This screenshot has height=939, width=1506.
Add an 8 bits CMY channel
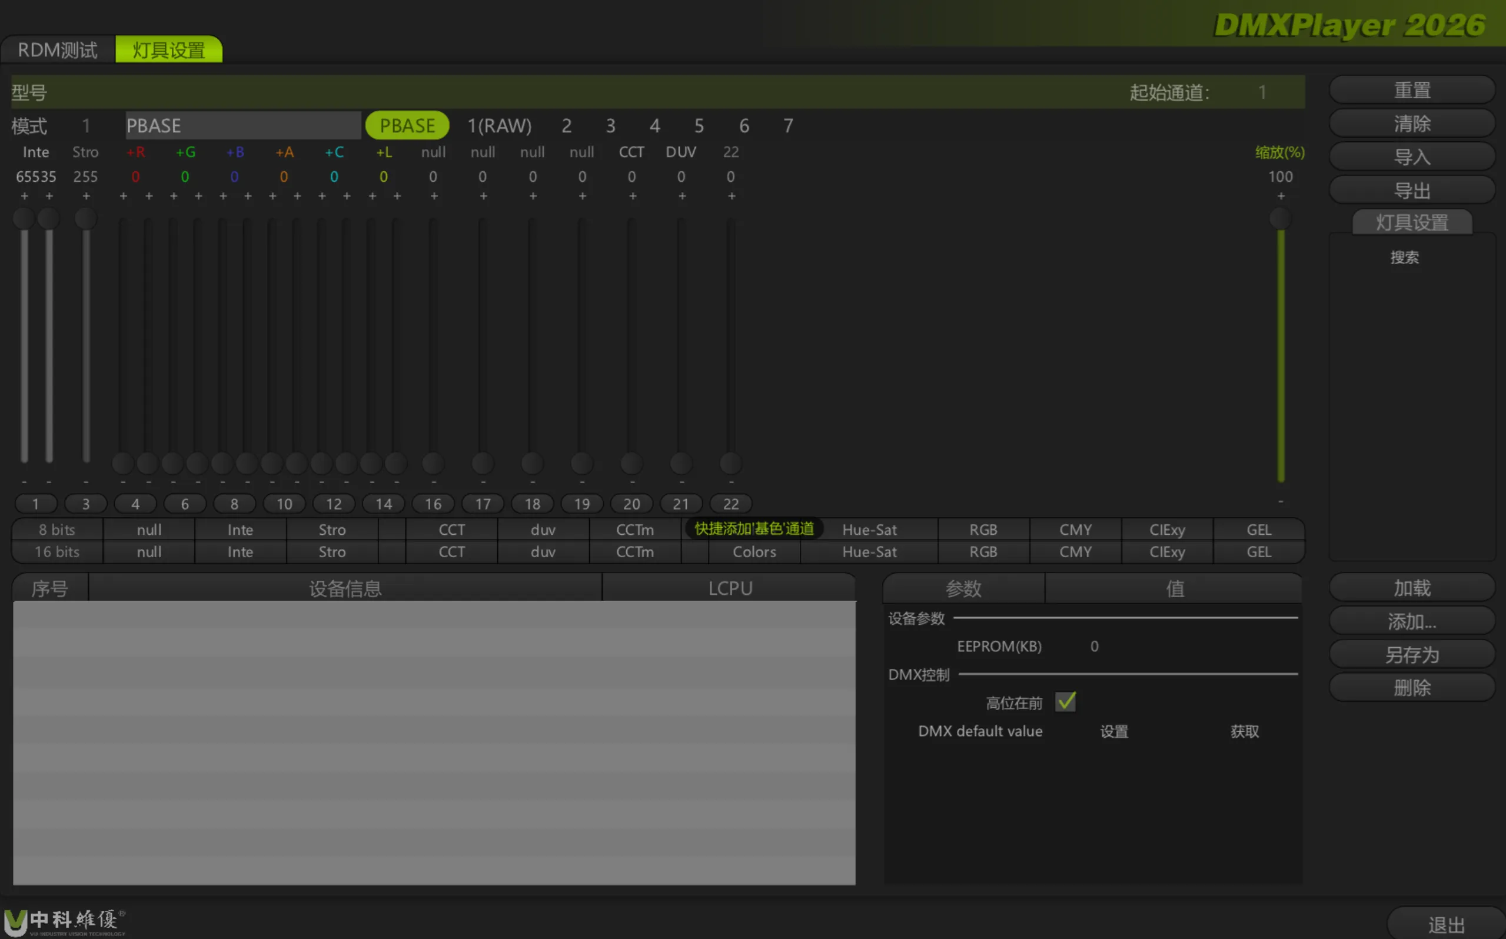1075,530
